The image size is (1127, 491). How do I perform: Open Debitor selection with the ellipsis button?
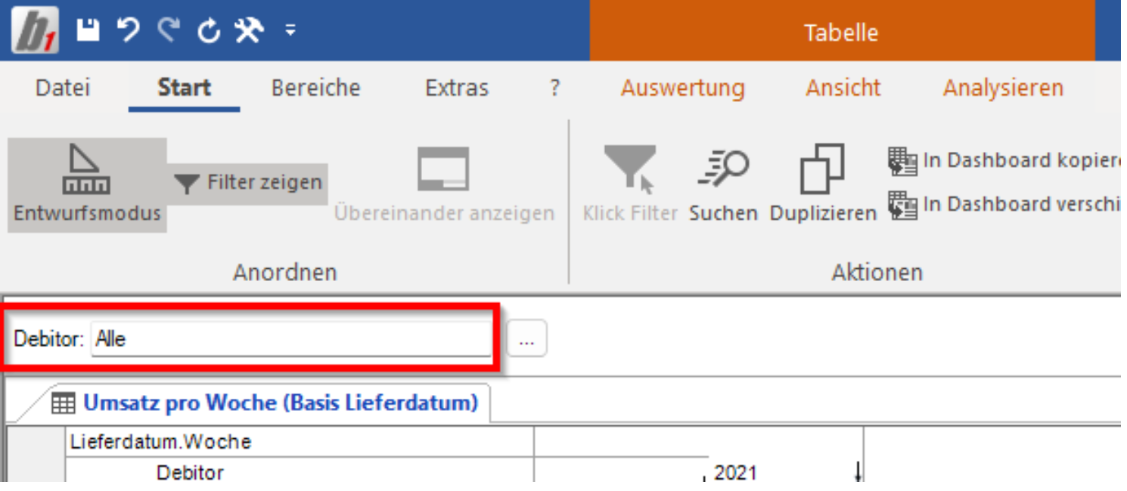click(x=526, y=339)
